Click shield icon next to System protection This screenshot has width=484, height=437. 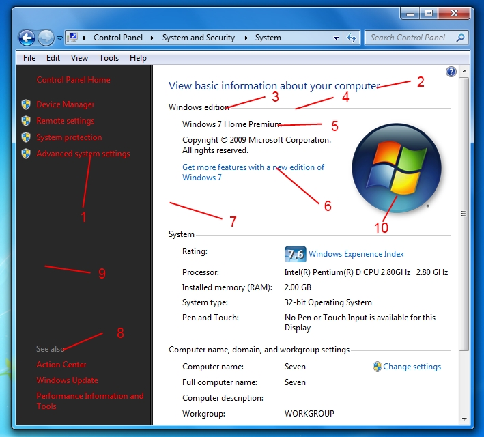tap(26, 137)
